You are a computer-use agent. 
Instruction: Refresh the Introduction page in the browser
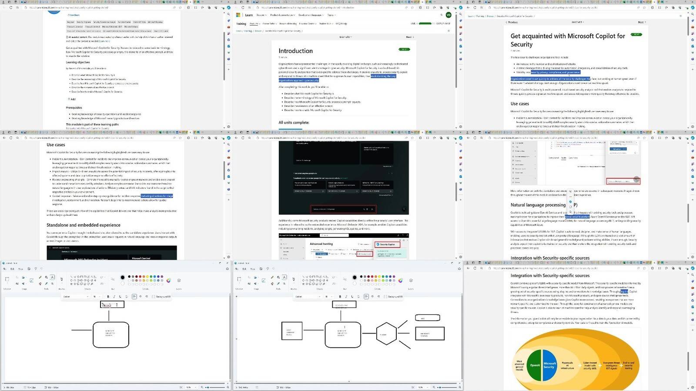pos(243,7)
